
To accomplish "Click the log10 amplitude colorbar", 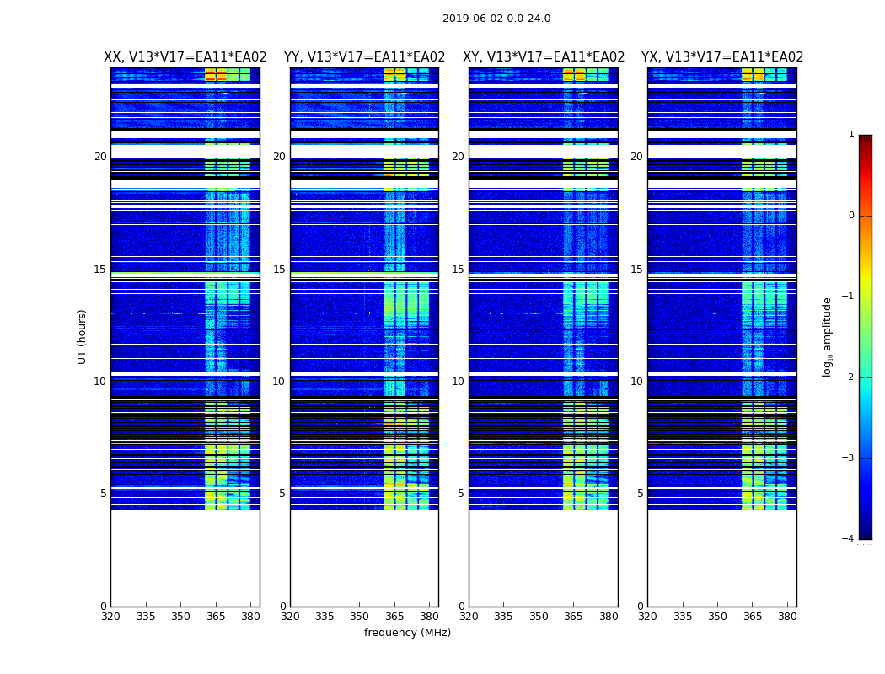I will pos(866,337).
